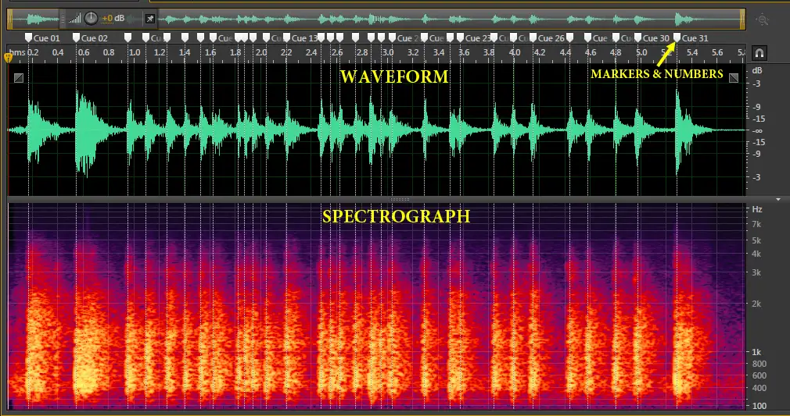Click the -∞ center amplitude label
The image size is (790, 416).
pos(758,131)
